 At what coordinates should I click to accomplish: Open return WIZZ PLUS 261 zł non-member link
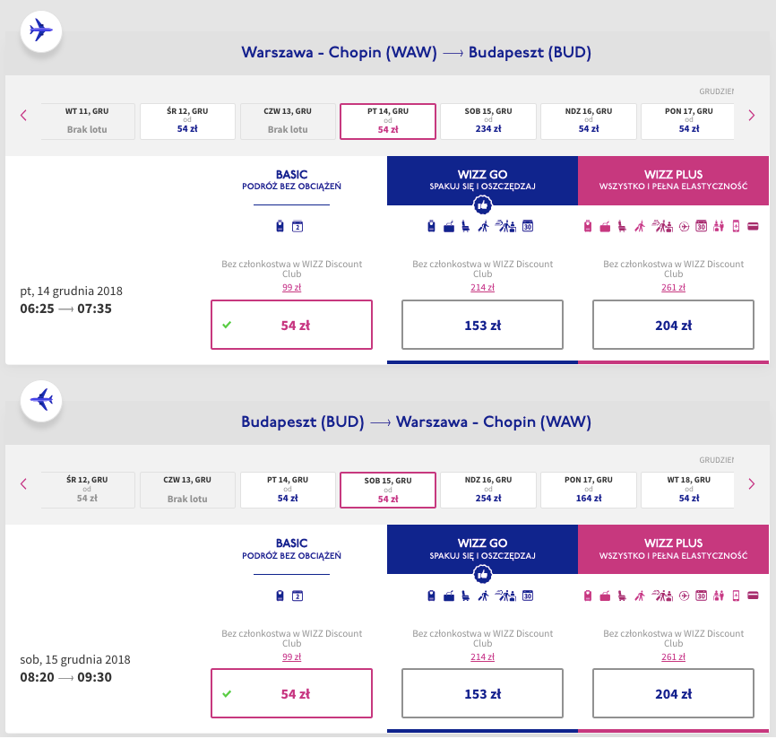[x=673, y=656]
